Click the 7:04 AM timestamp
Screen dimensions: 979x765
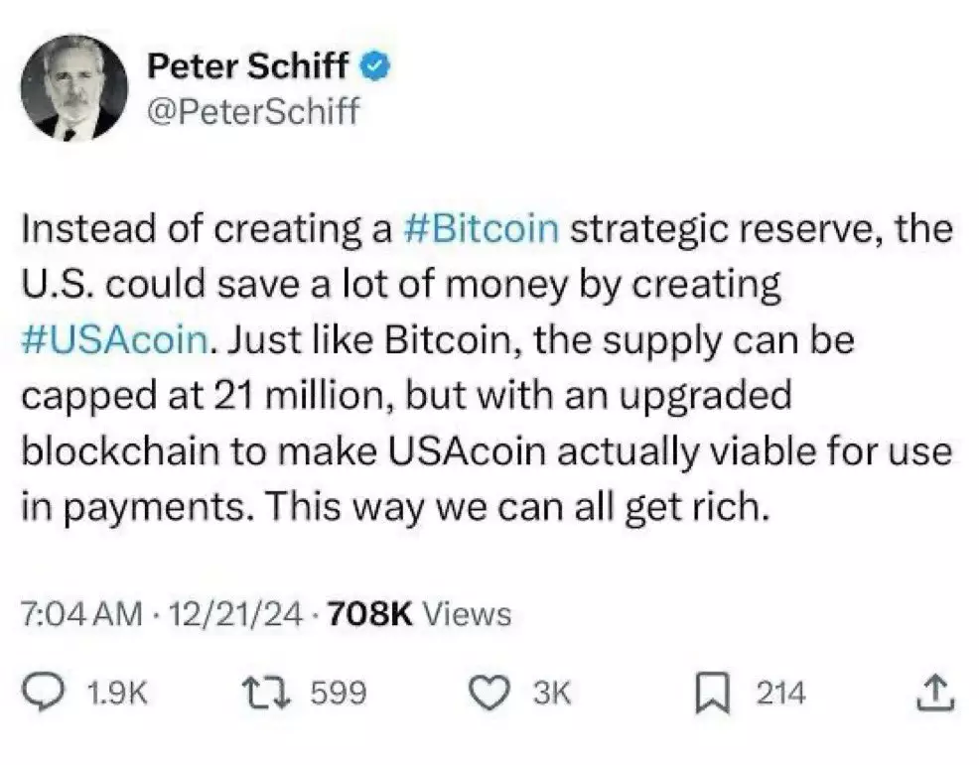click(81, 614)
